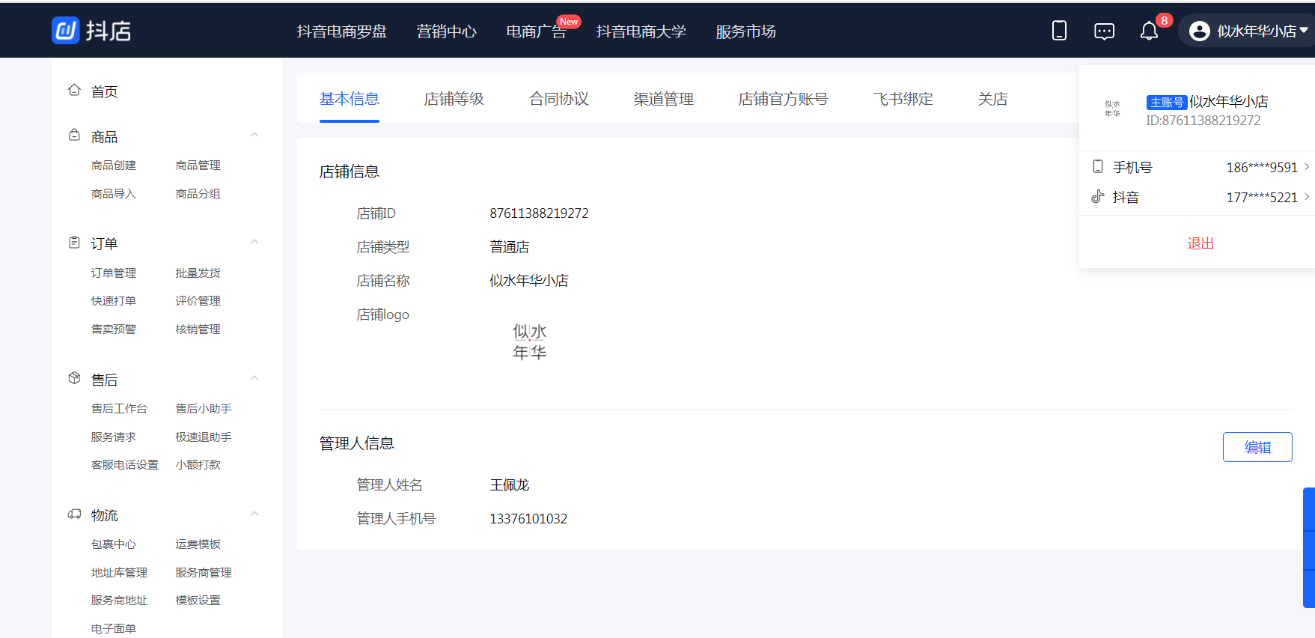Screen dimensions: 1315x638
Task: Click 退出 to log out
Action: [1200, 243]
